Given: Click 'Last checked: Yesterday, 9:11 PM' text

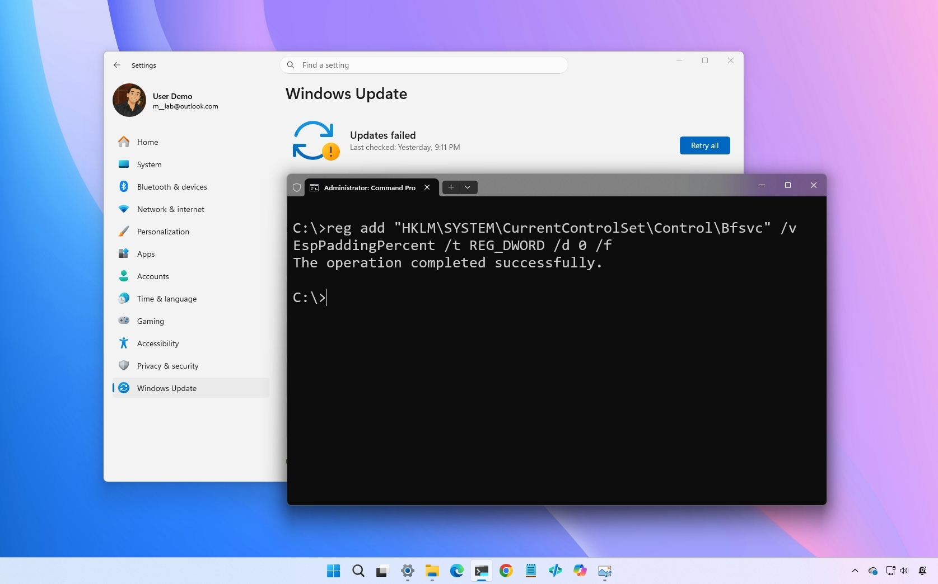Looking at the screenshot, I should tap(405, 148).
